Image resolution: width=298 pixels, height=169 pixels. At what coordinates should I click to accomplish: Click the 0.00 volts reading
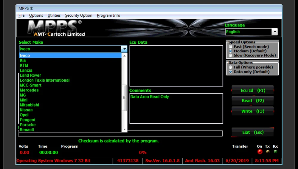pos(24,152)
